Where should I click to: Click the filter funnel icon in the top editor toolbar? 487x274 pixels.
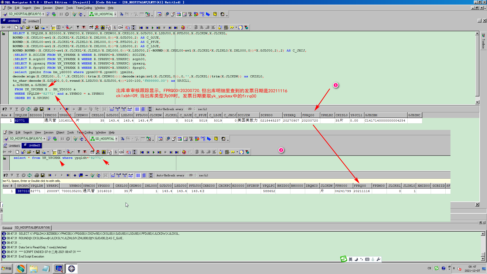tap(78, 27)
